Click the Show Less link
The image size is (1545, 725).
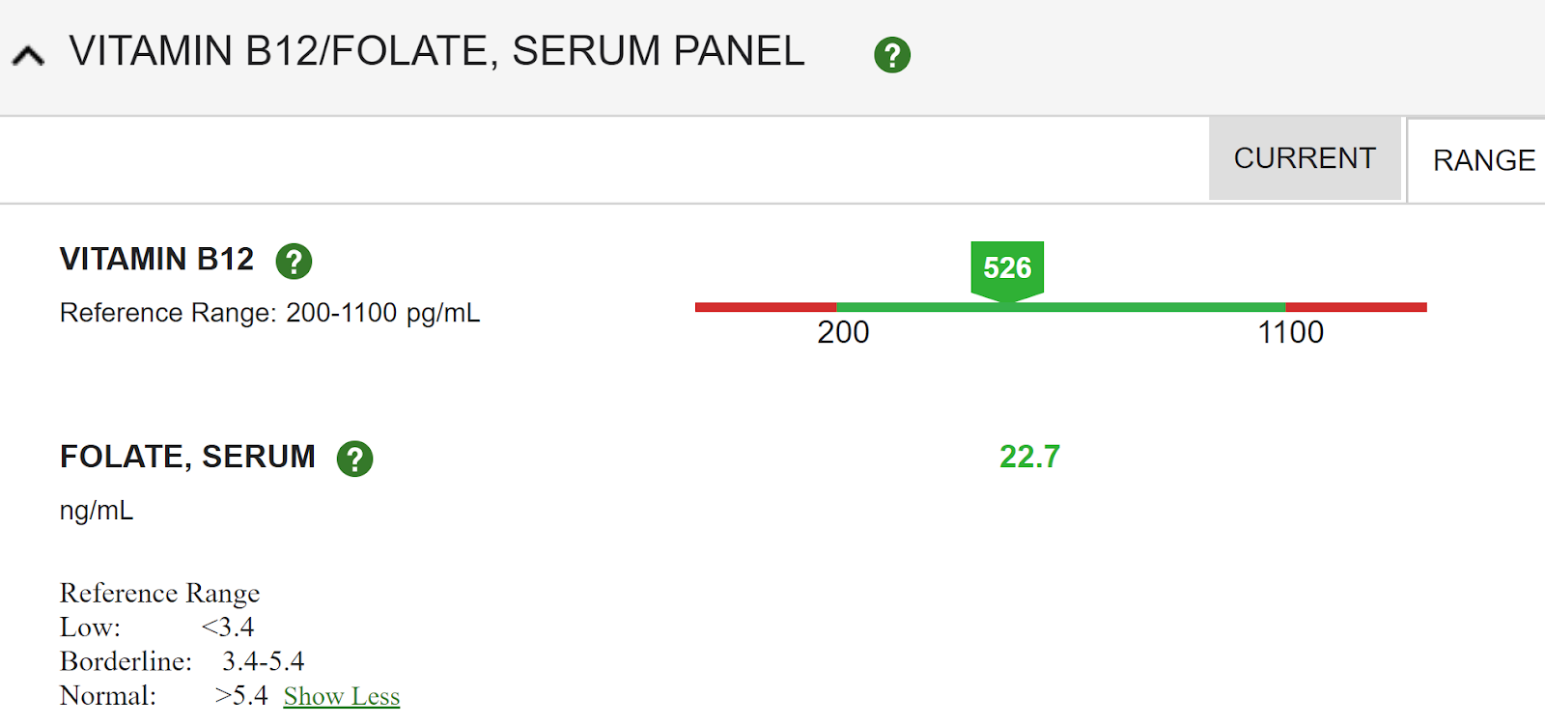coord(342,696)
